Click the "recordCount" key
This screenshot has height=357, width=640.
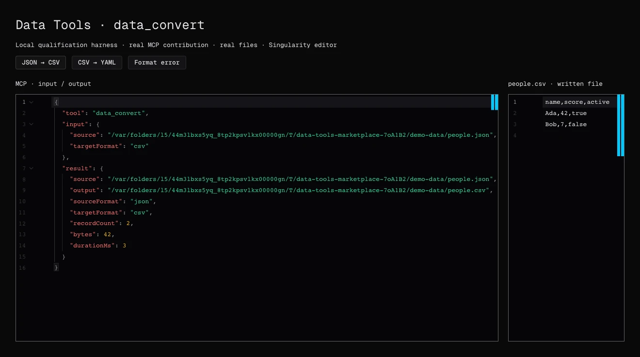[x=94, y=224]
